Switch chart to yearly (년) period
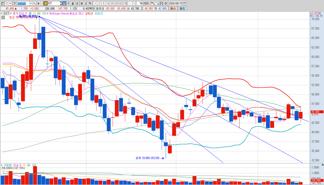Screen dimensions: 324x185 (x=77, y=3)
